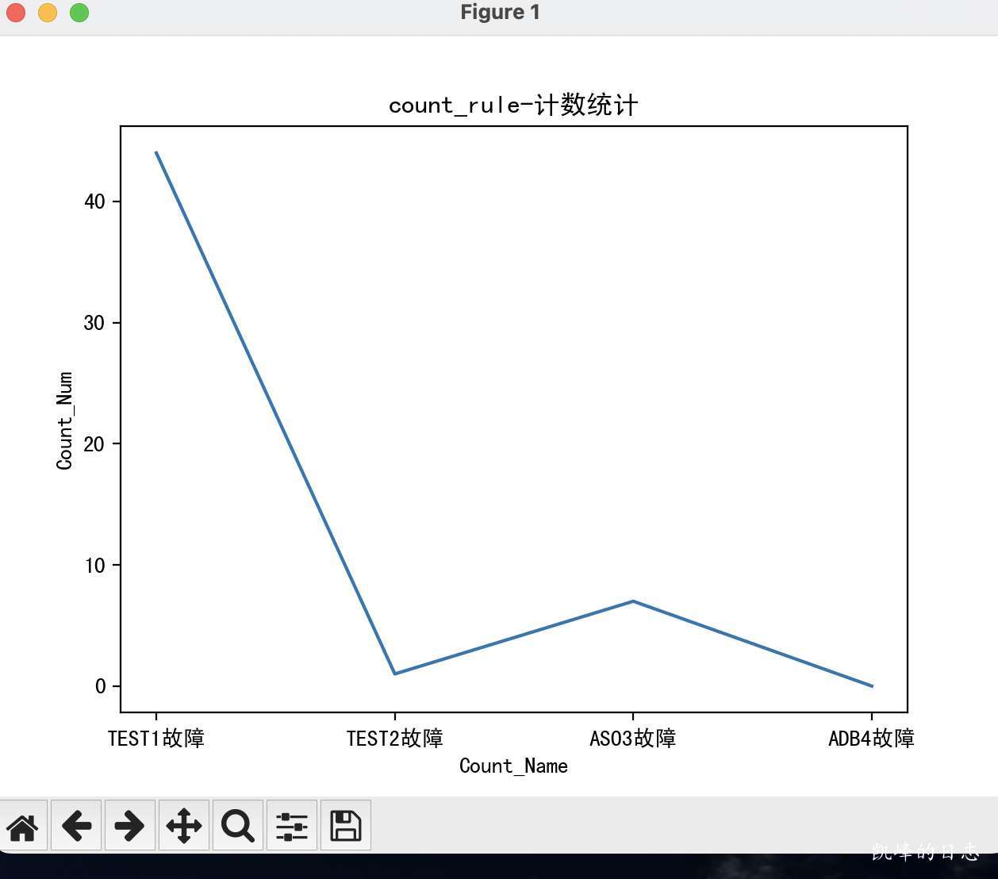
Task: Click the Count_Name x-axis label
Action: [513, 766]
